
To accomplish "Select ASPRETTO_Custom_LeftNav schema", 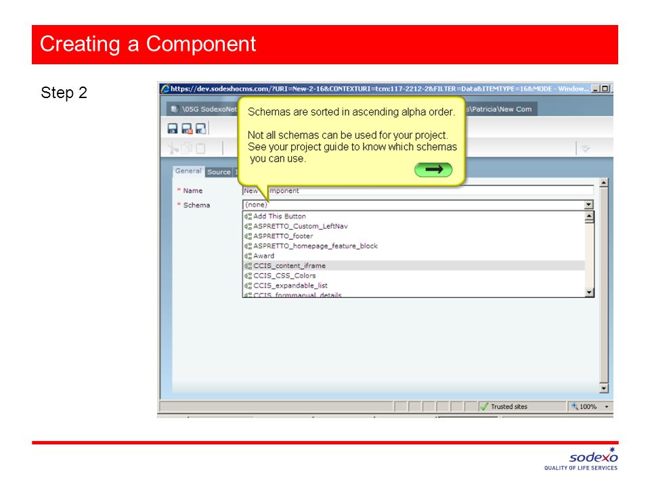I will 414,226.
